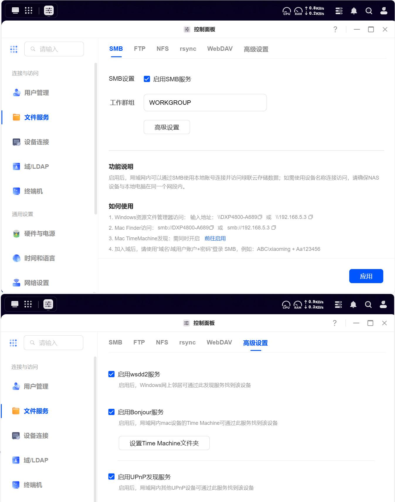Click the 设置Time Machine文件夹 button
This screenshot has height=502, width=395.
tap(164, 443)
